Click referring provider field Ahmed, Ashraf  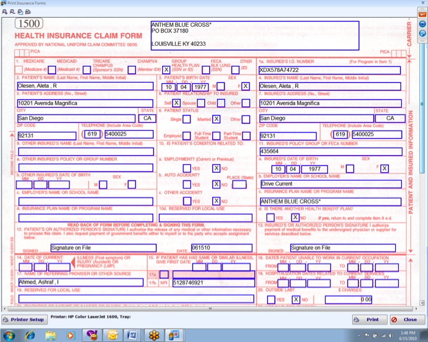tap(80, 282)
